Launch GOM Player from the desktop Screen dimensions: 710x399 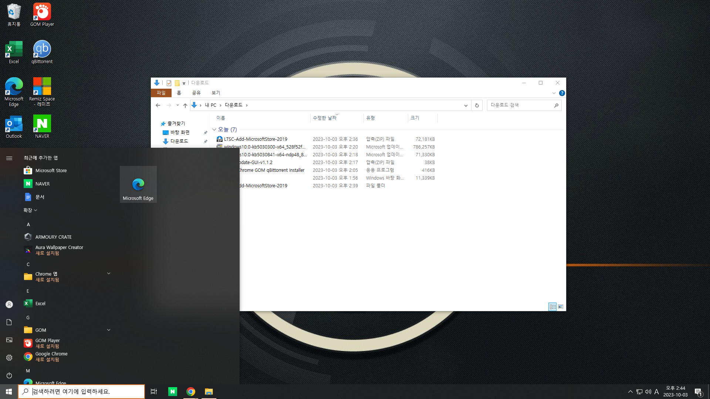click(x=42, y=15)
